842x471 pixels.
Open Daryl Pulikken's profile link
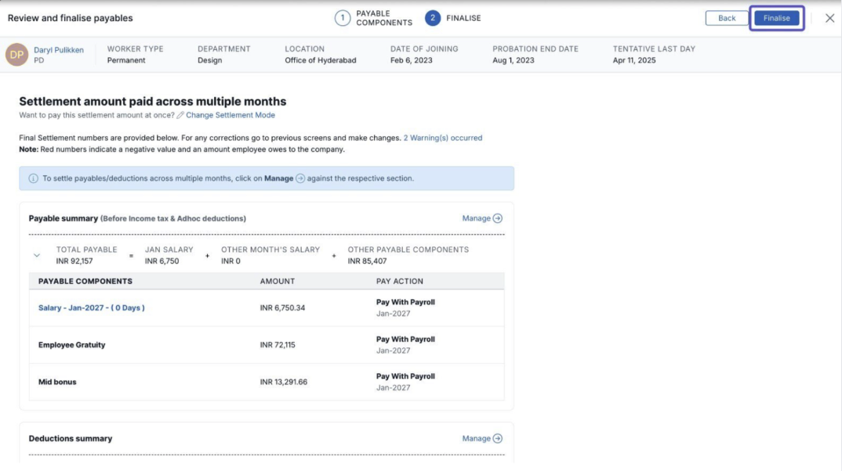click(59, 50)
